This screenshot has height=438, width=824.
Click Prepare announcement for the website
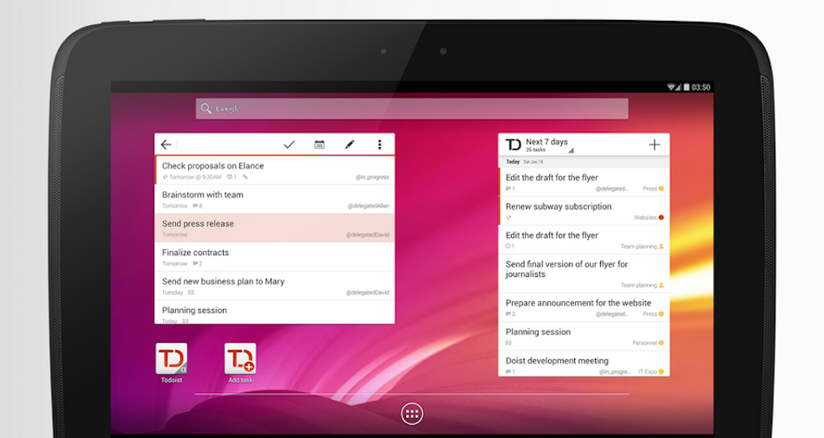tap(584, 307)
